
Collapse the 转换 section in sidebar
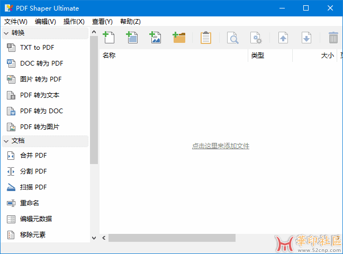click(6, 33)
